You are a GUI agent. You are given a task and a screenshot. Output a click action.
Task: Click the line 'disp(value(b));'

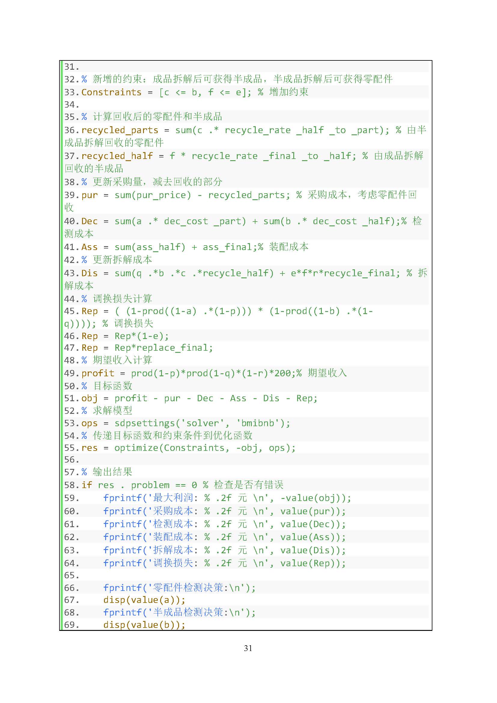(x=144, y=624)
